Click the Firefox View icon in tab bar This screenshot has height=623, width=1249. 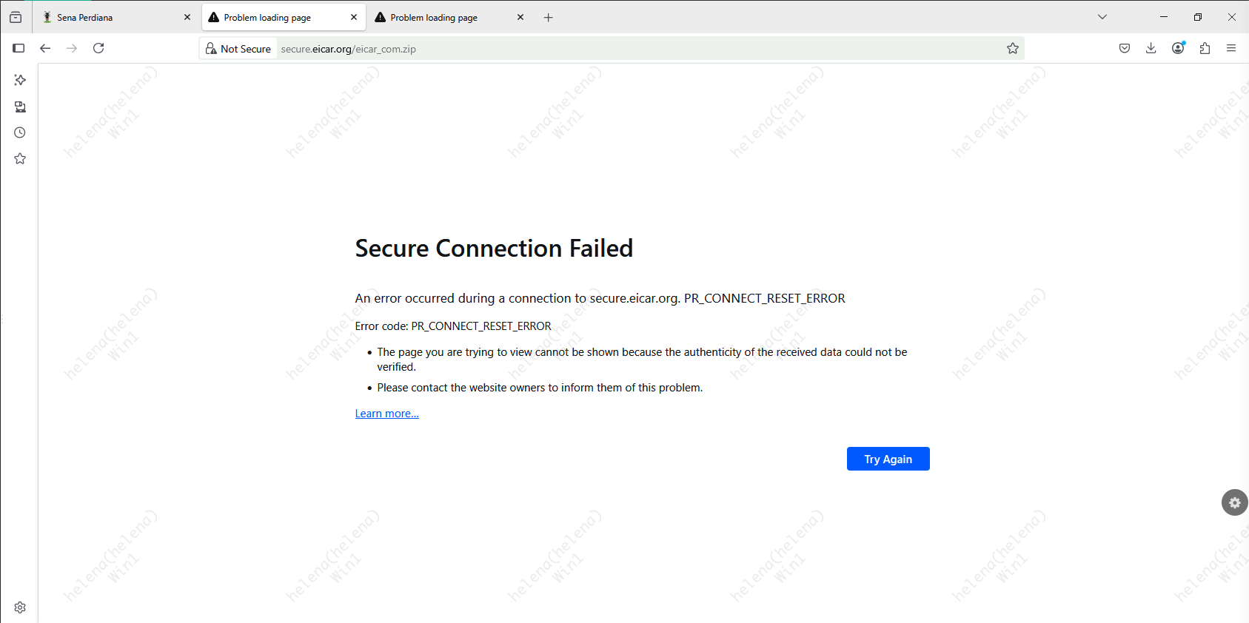(x=16, y=17)
